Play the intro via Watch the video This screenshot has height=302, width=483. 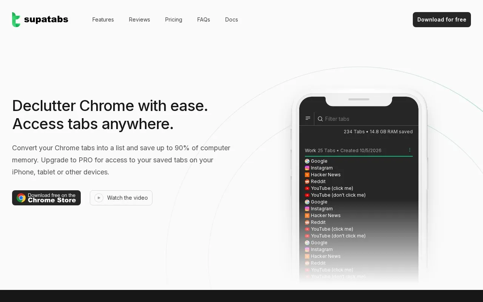(121, 198)
